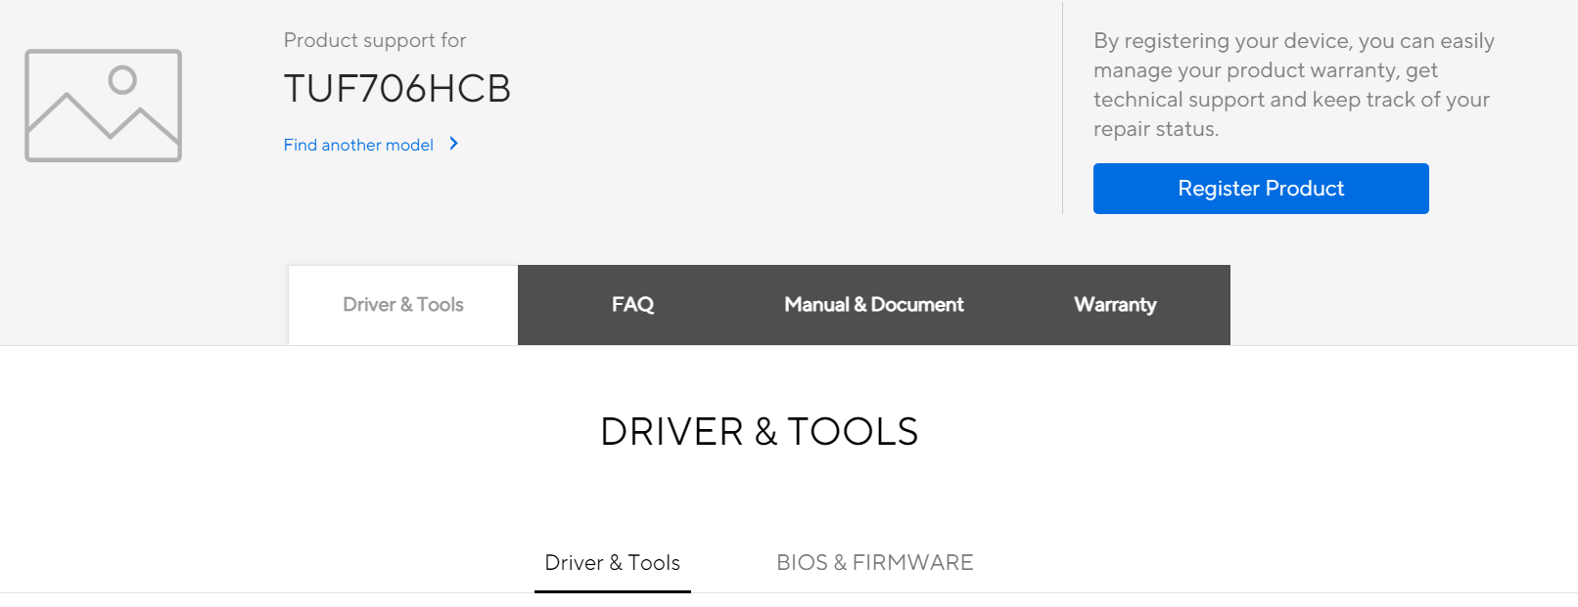Click the DRIVER & TOOLS heading
The width and height of the screenshot is (1578, 607).
tap(760, 432)
